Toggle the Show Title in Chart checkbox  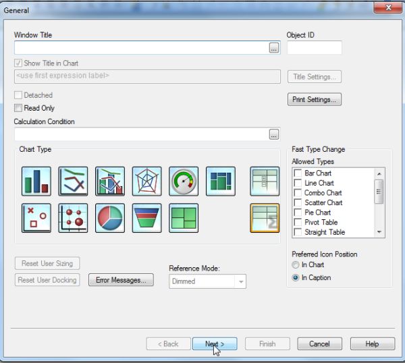[x=18, y=63]
